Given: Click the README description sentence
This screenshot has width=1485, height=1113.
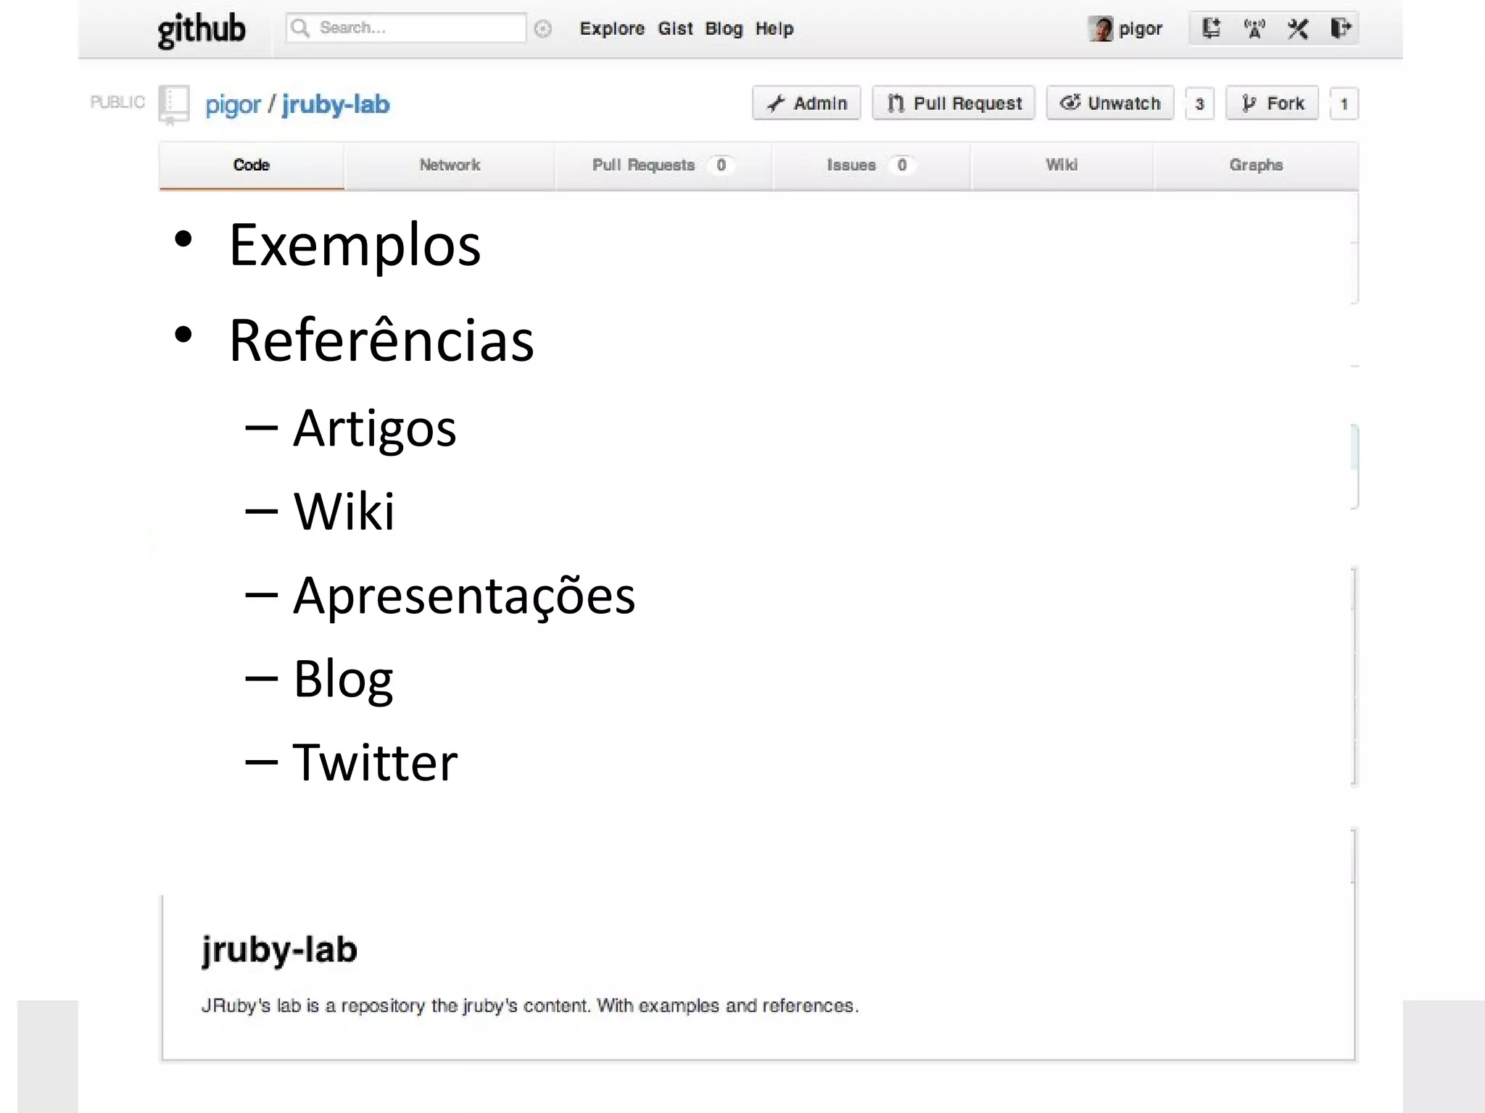Looking at the screenshot, I should (x=530, y=1006).
